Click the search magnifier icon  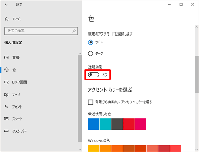coord(74,31)
